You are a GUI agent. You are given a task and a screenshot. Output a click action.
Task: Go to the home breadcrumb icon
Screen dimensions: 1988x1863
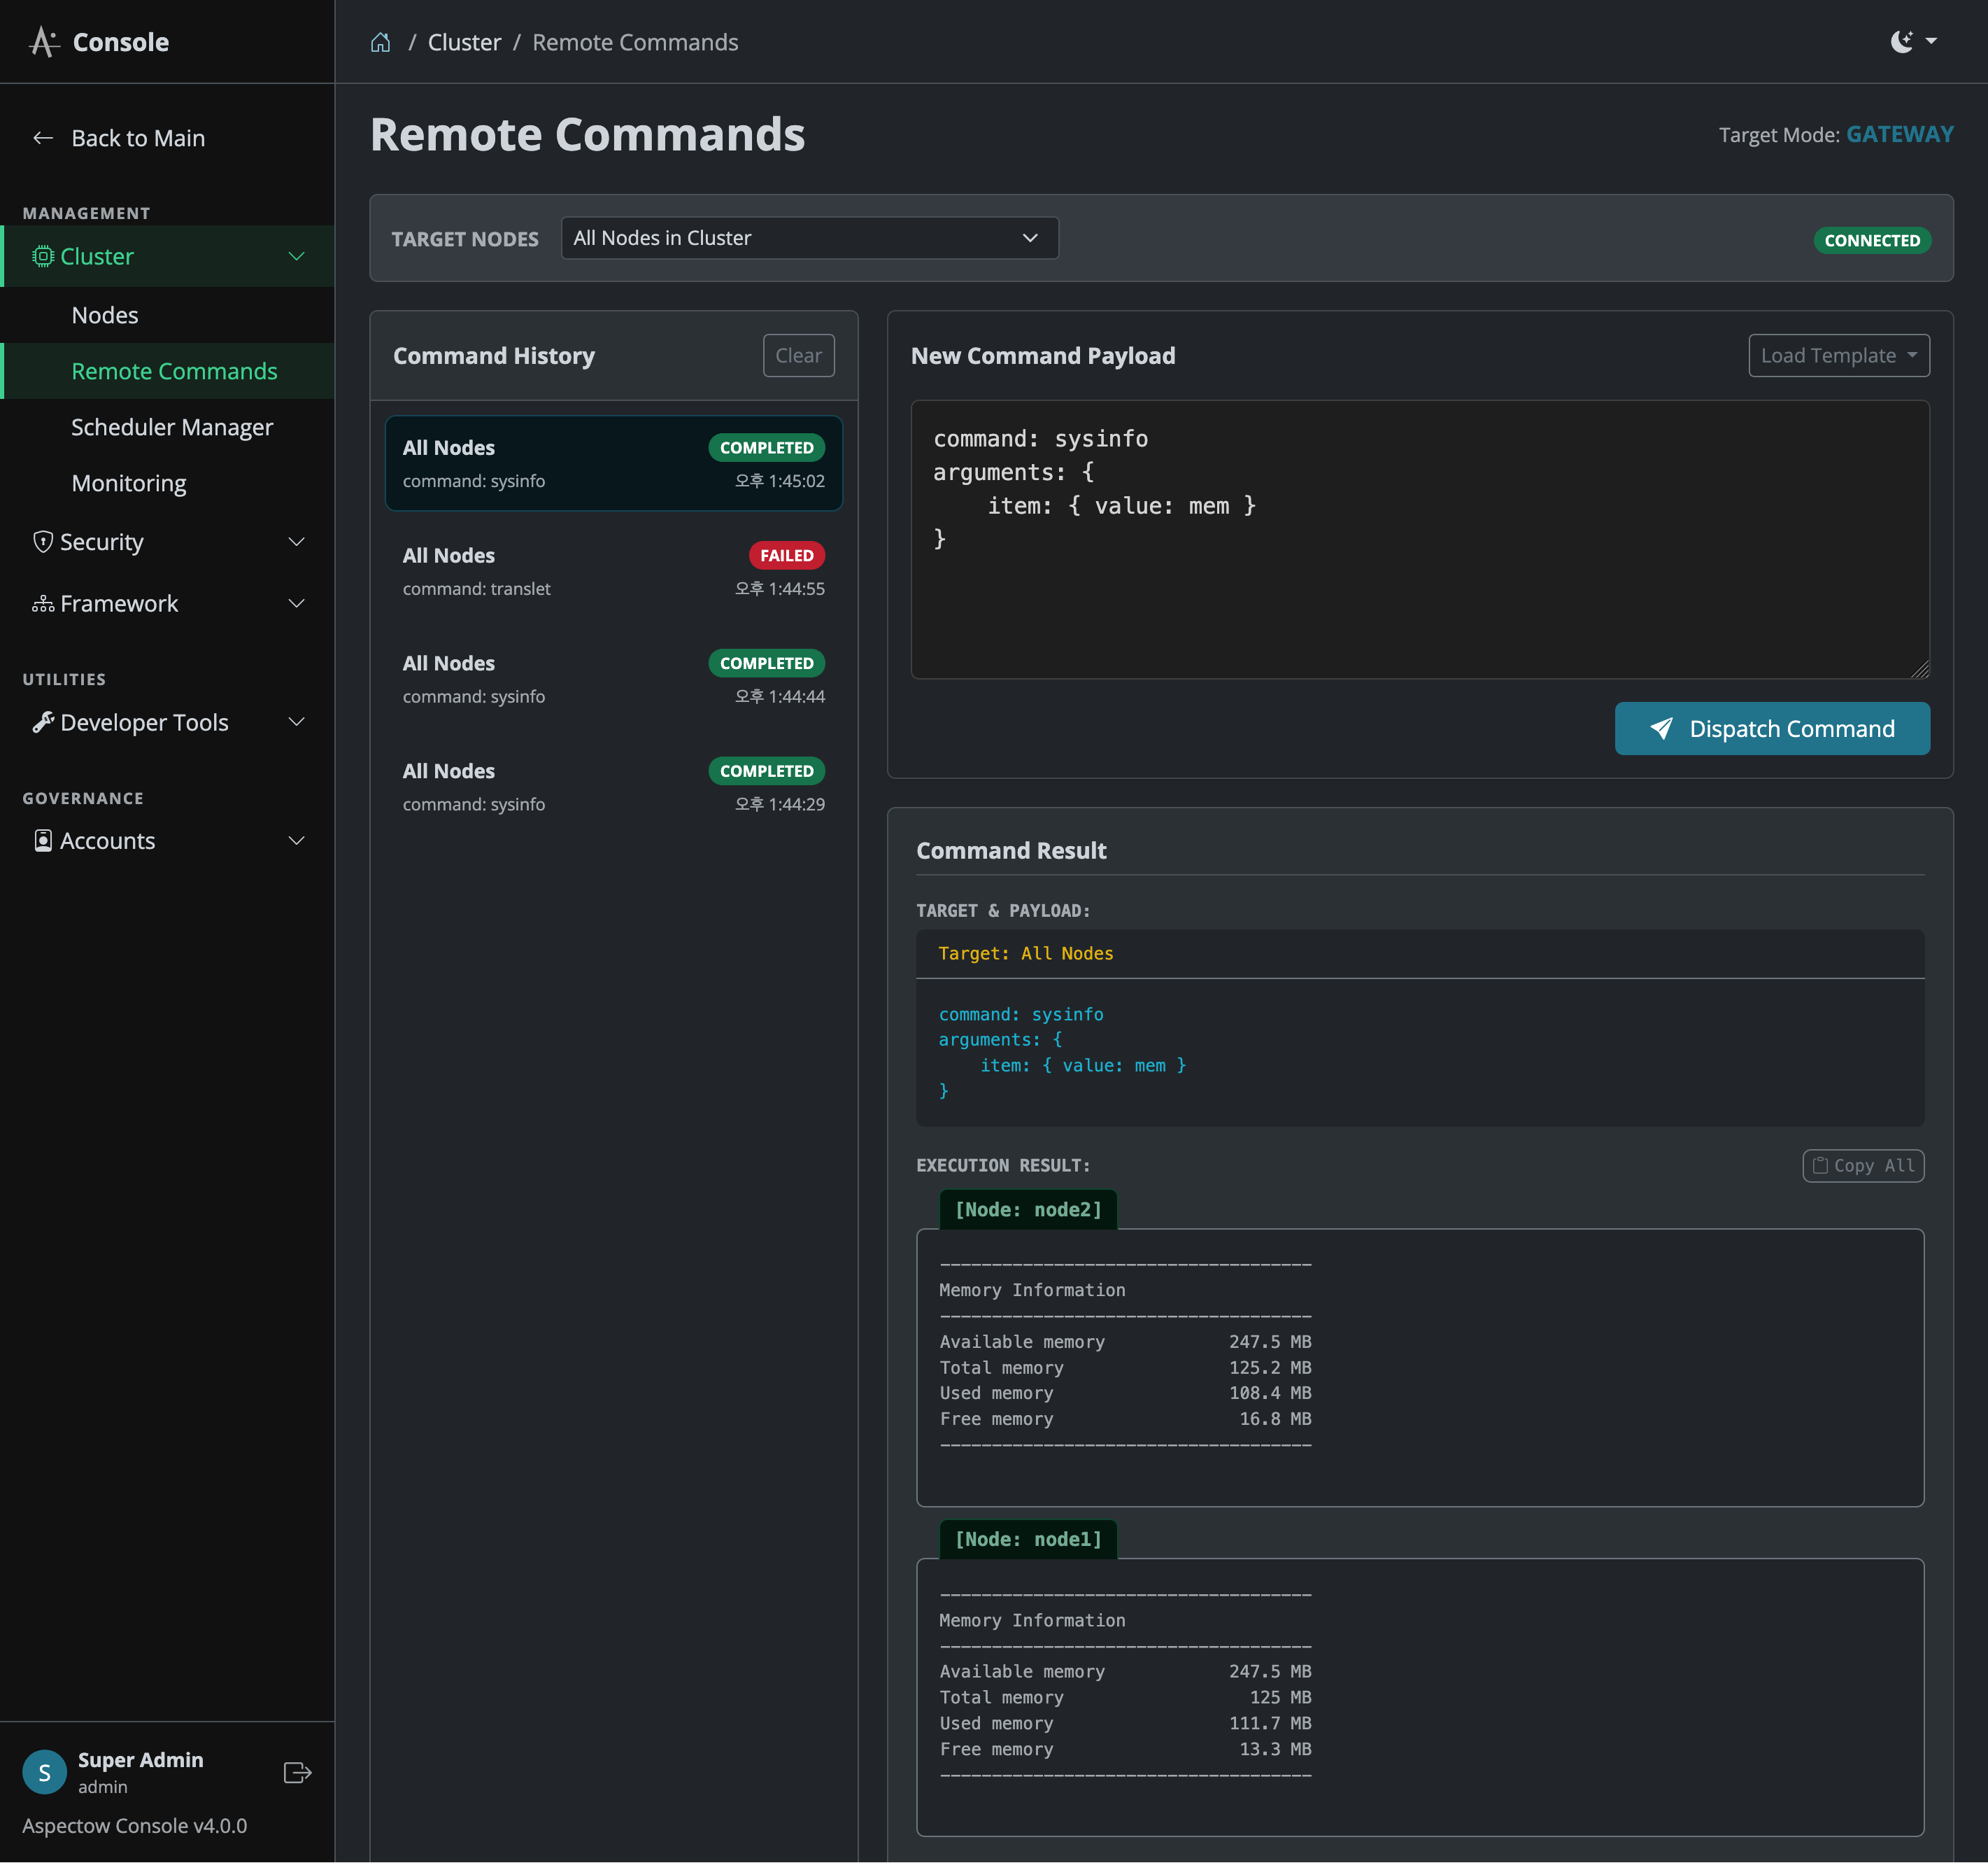380,42
